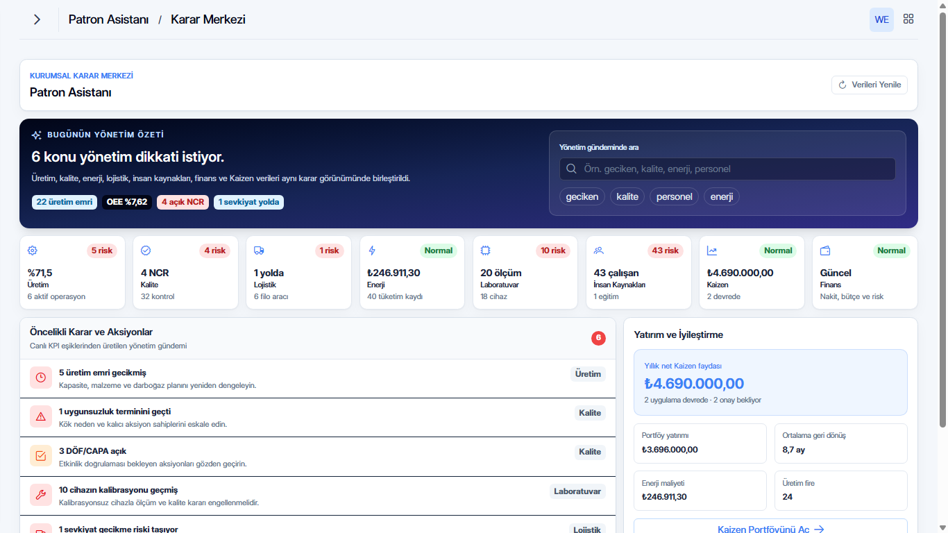This screenshot has width=948, height=533.
Task: Click the 10 risk badge on Laboratuvar card
Action: (x=553, y=251)
